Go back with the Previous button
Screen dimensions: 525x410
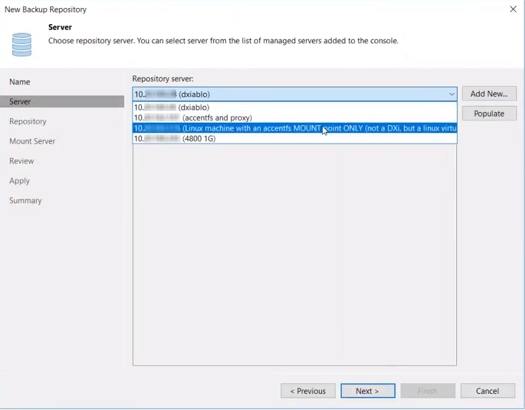[x=308, y=391]
